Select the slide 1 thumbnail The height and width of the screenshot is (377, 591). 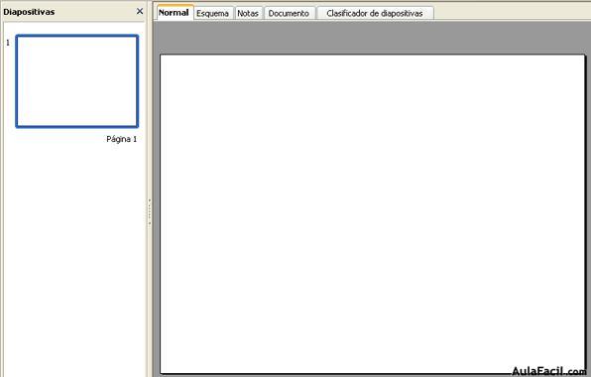(77, 81)
